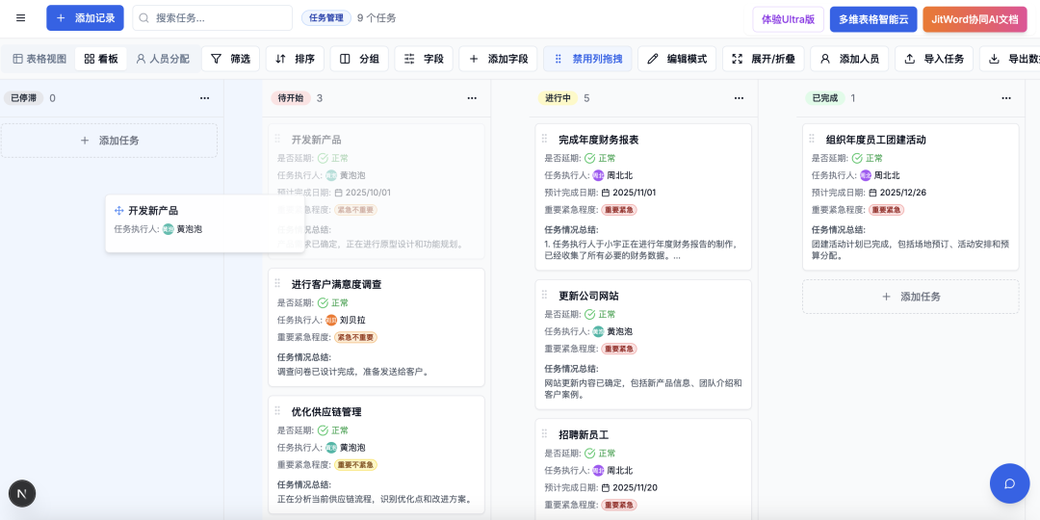Click the 进行中 column label
1040x520 pixels.
pos(558,98)
